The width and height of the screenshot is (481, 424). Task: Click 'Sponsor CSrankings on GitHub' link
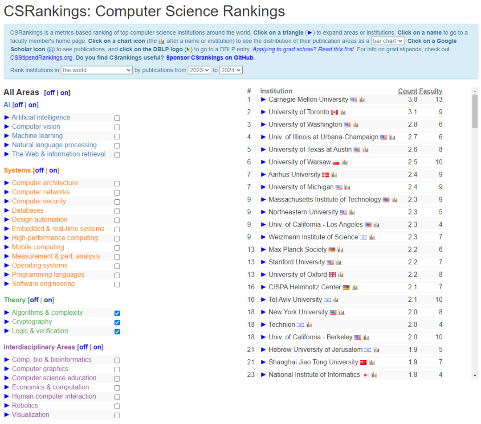click(x=210, y=58)
